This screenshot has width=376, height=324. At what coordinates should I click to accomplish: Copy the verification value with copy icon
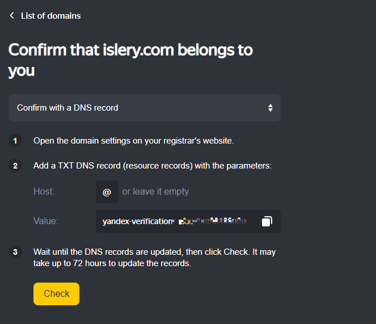267,221
